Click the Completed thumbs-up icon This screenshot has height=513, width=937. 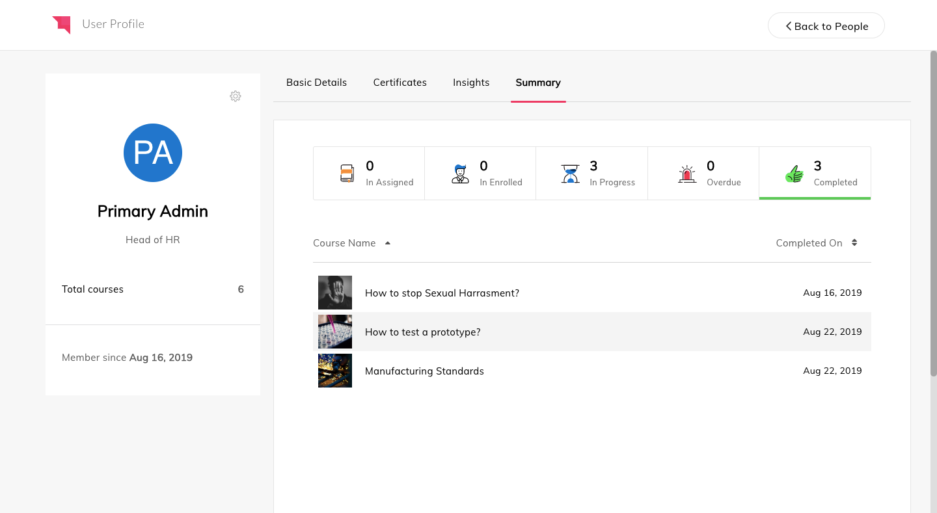[x=794, y=172]
